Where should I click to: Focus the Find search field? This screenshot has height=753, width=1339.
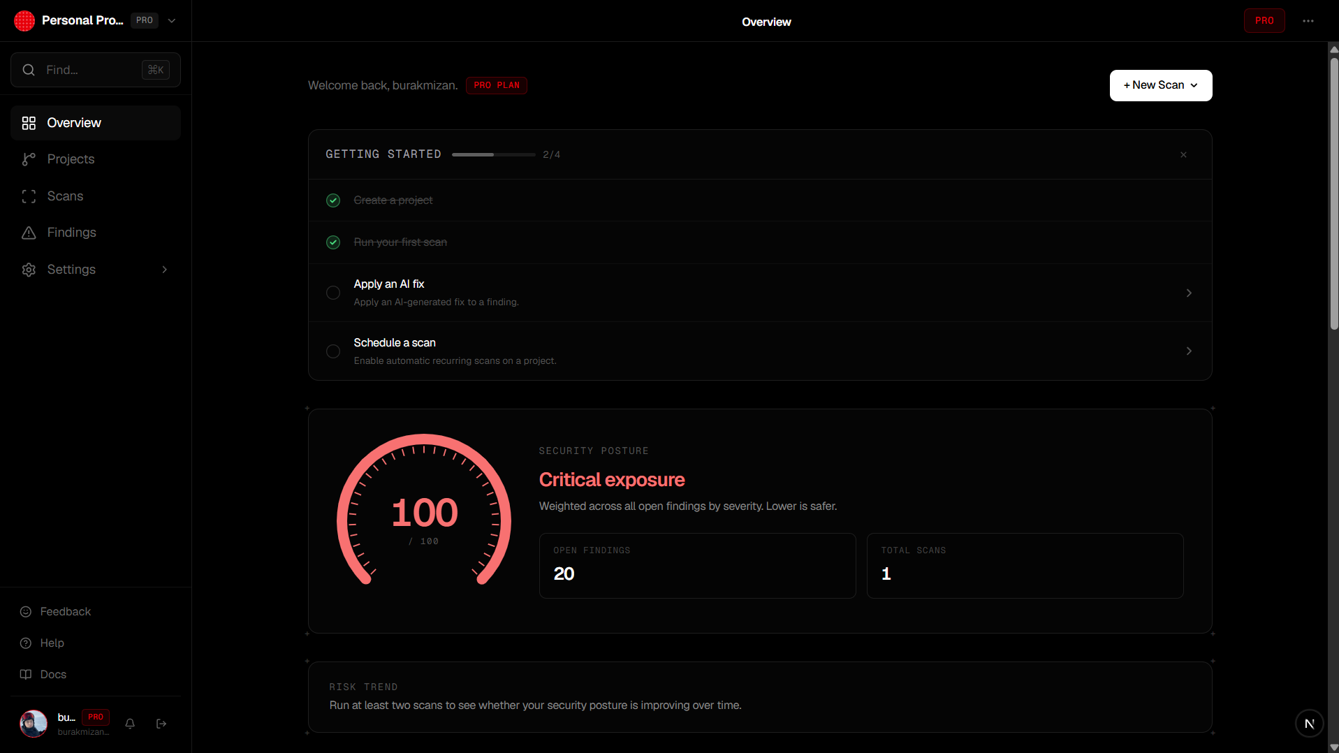[96, 70]
